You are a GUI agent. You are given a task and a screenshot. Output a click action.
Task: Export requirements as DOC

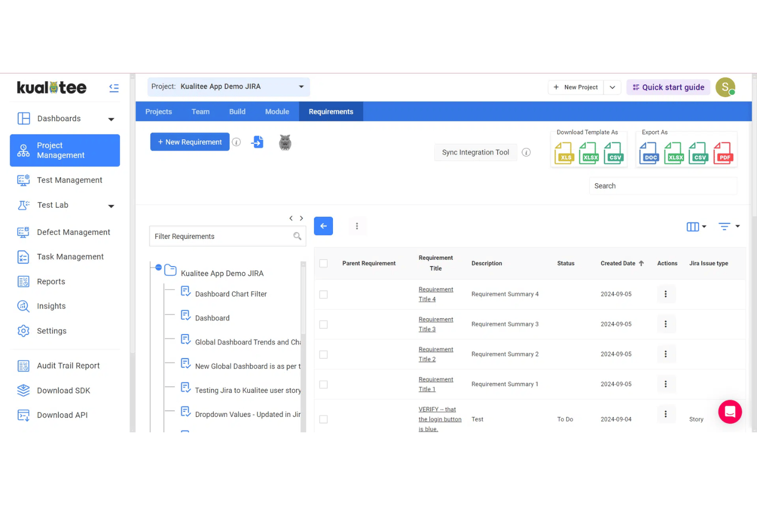tap(650, 152)
